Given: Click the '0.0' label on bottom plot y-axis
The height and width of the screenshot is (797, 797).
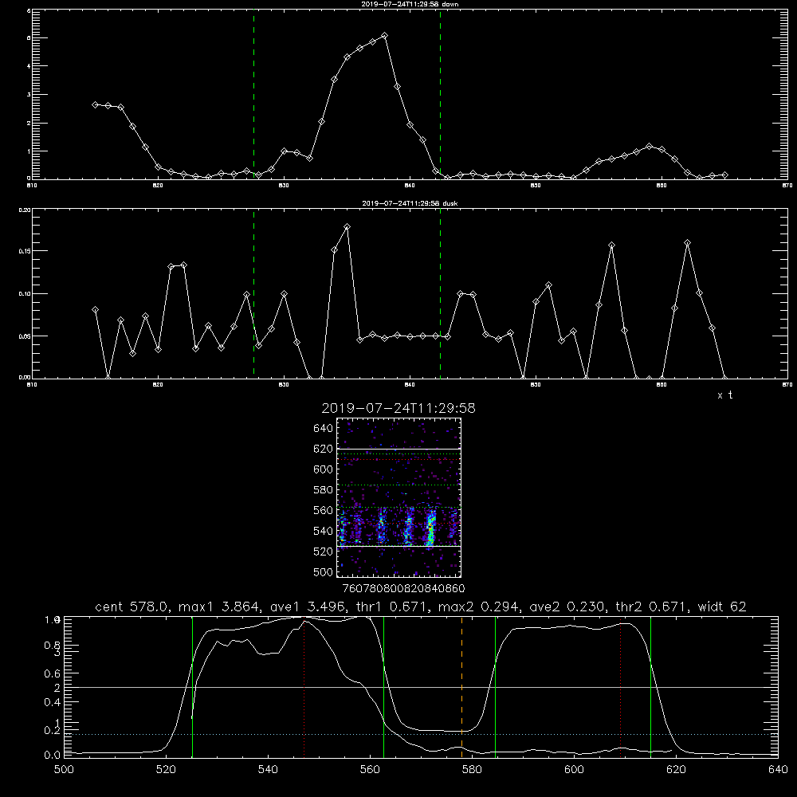Looking at the screenshot, I should click(53, 755).
